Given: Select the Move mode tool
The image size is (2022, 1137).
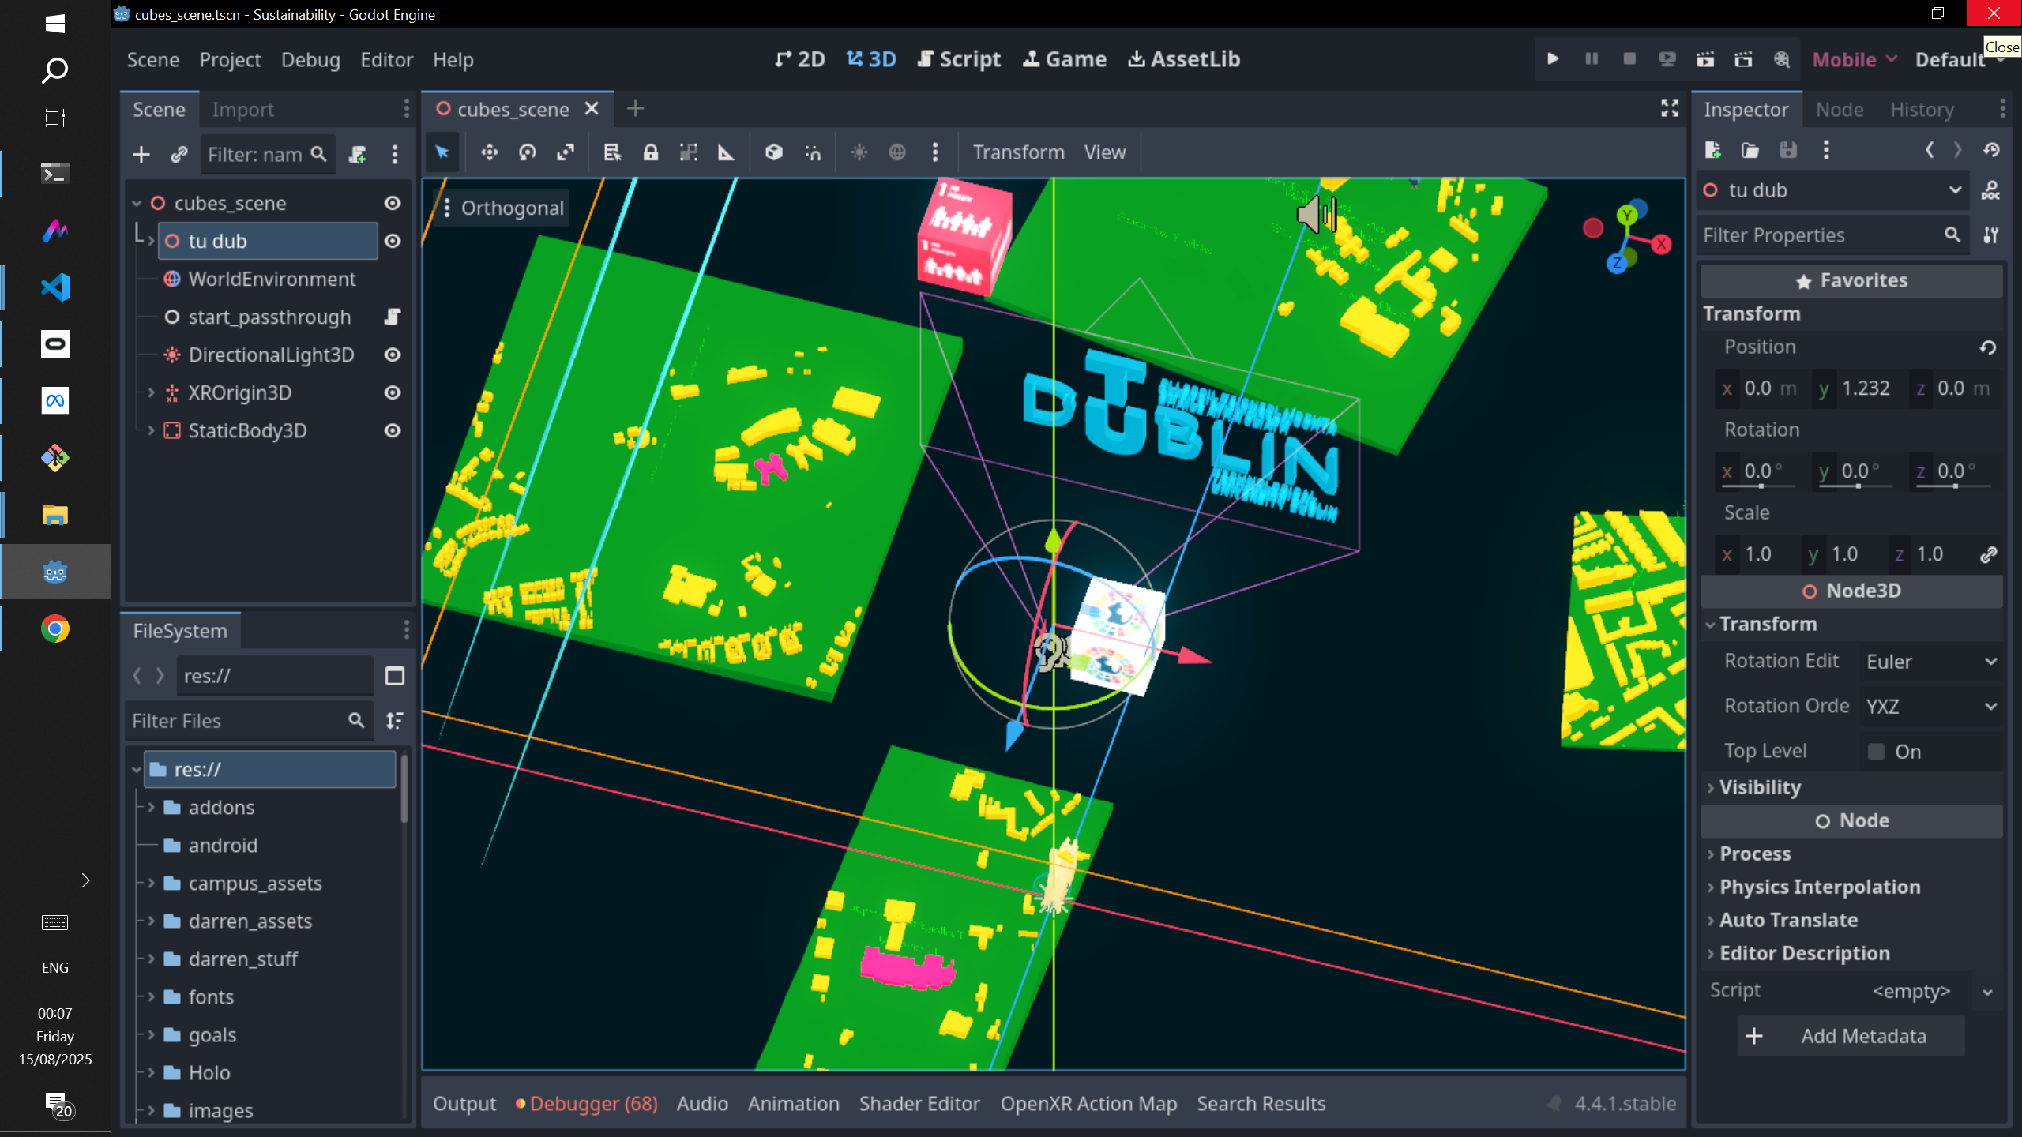Looking at the screenshot, I should 490,152.
